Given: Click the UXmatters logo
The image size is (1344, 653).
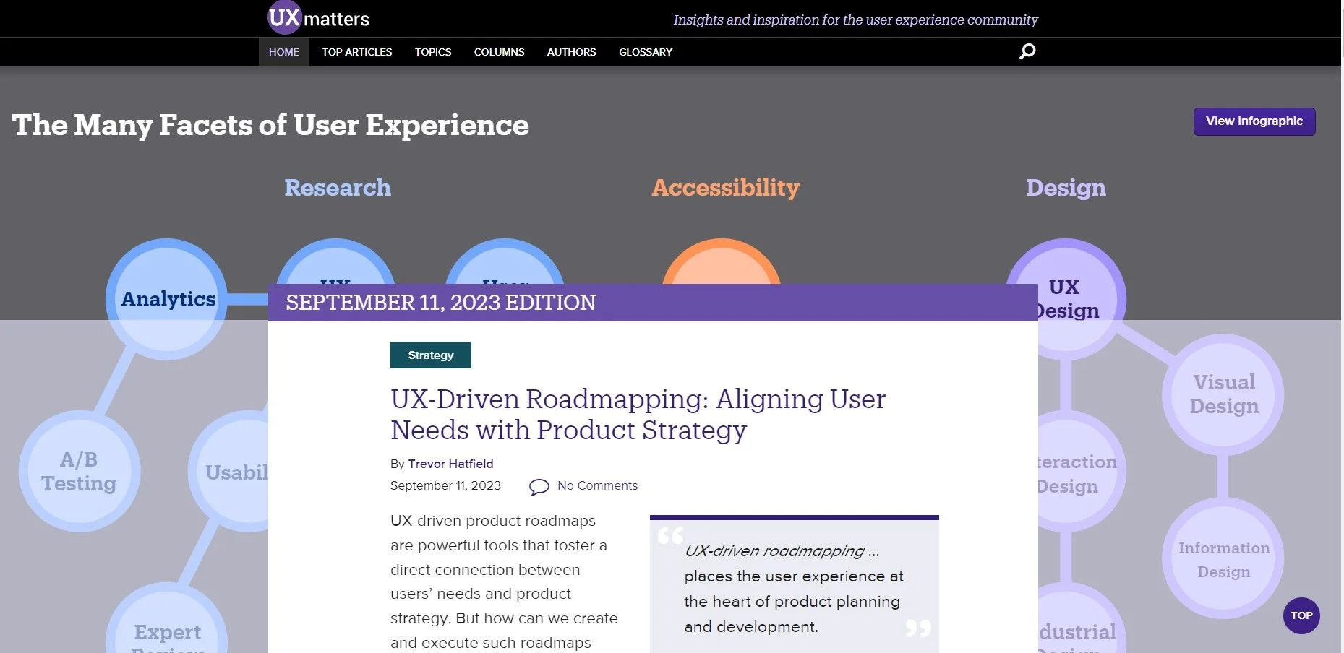Looking at the screenshot, I should (x=319, y=18).
